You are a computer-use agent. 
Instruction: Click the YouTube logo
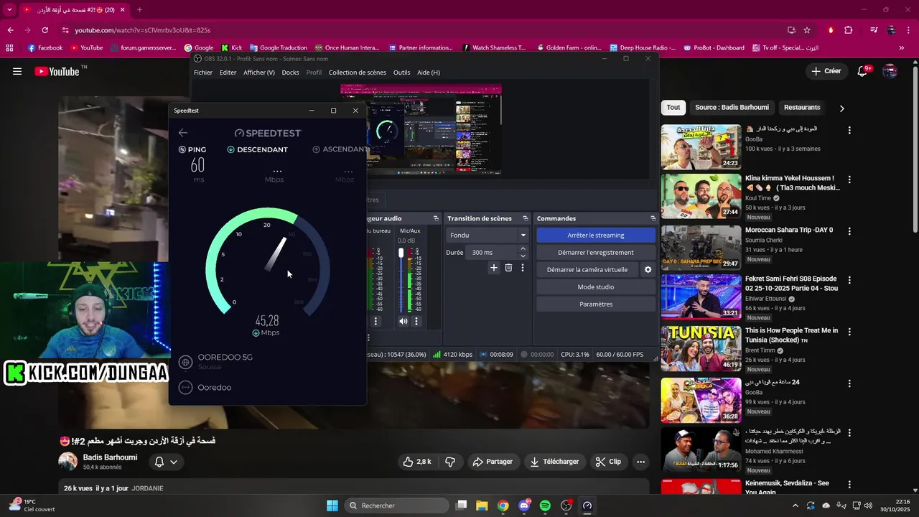(57, 71)
